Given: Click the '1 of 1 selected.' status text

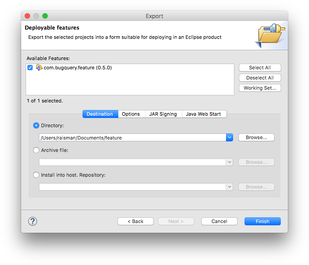Looking at the screenshot, I should point(45,101).
